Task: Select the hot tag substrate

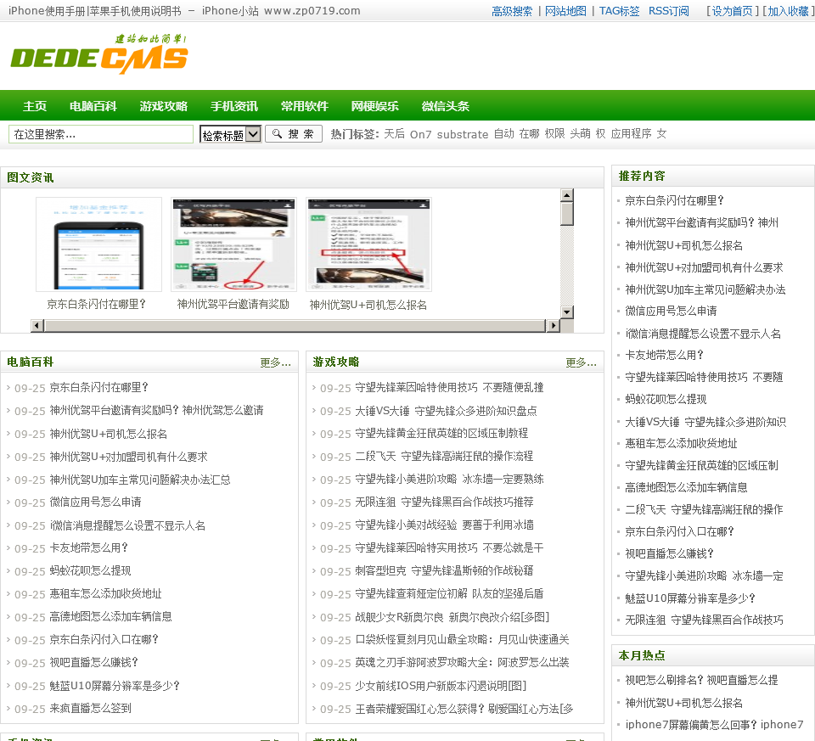Action: click(x=462, y=134)
